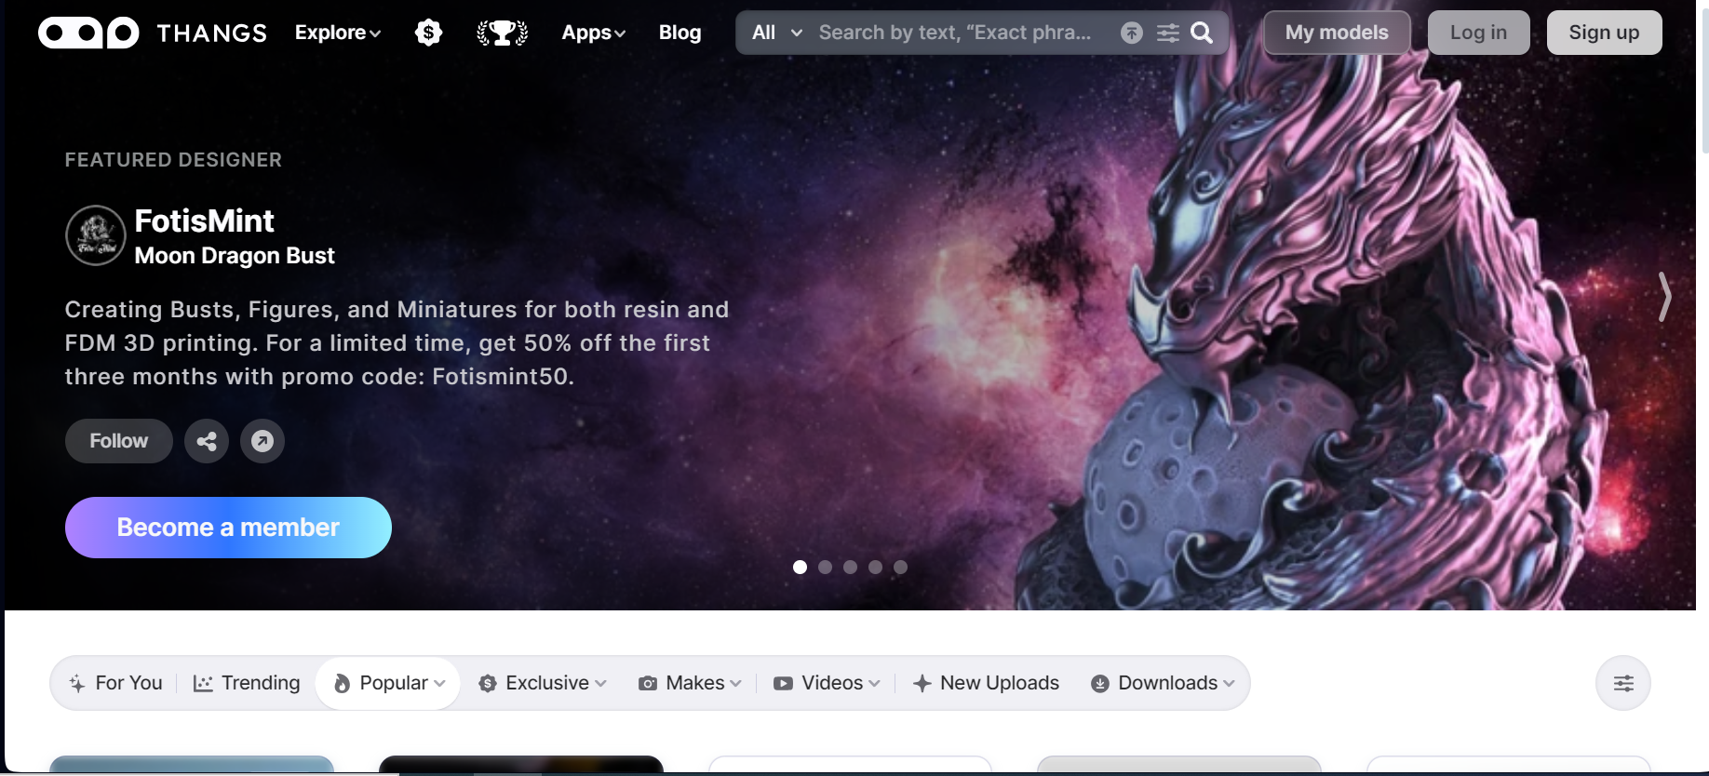Select the fifth carousel slide dot

[900, 567]
